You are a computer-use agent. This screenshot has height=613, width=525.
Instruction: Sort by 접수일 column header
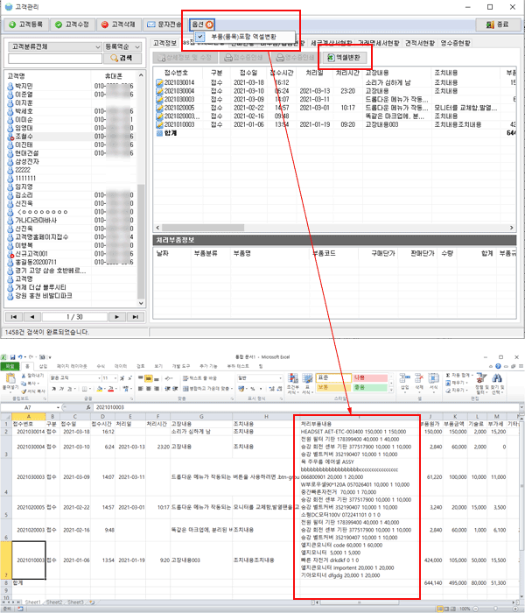[x=248, y=73]
